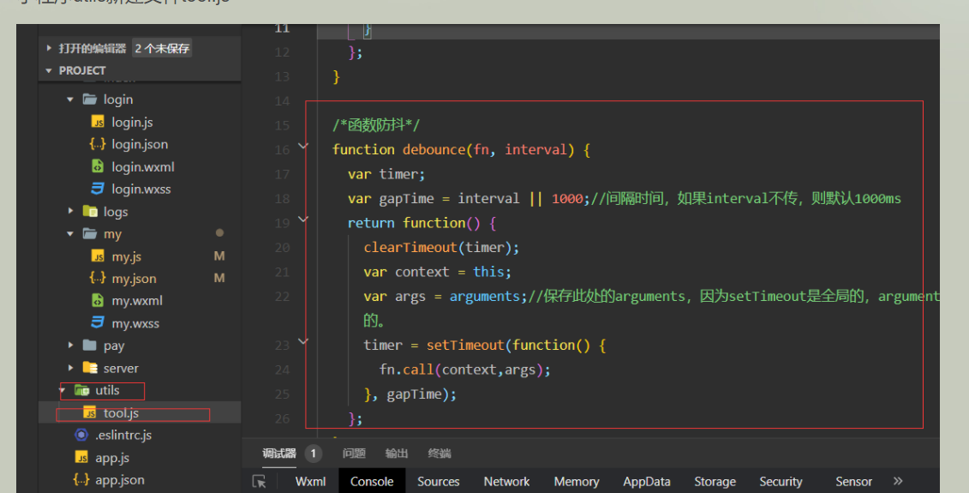The height and width of the screenshot is (493, 969).
Task: Open the Console devtools tab
Action: [x=372, y=481]
